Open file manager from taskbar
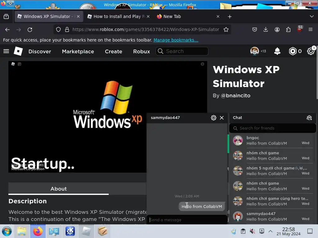Image resolution: width=318 pixels, height=238 pixels. pyautogui.click(x=22, y=231)
